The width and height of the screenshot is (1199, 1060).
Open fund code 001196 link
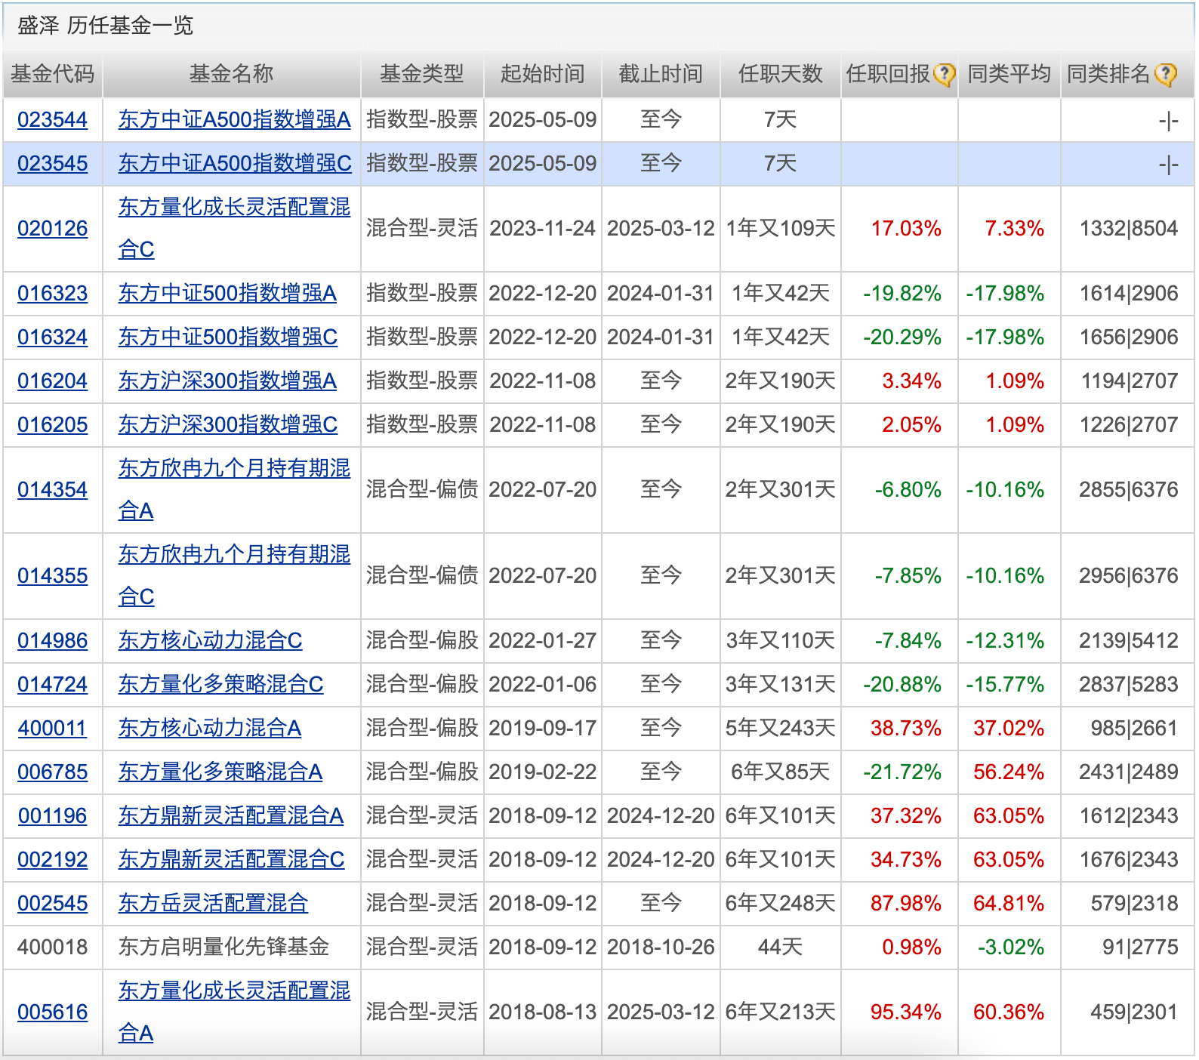(52, 816)
